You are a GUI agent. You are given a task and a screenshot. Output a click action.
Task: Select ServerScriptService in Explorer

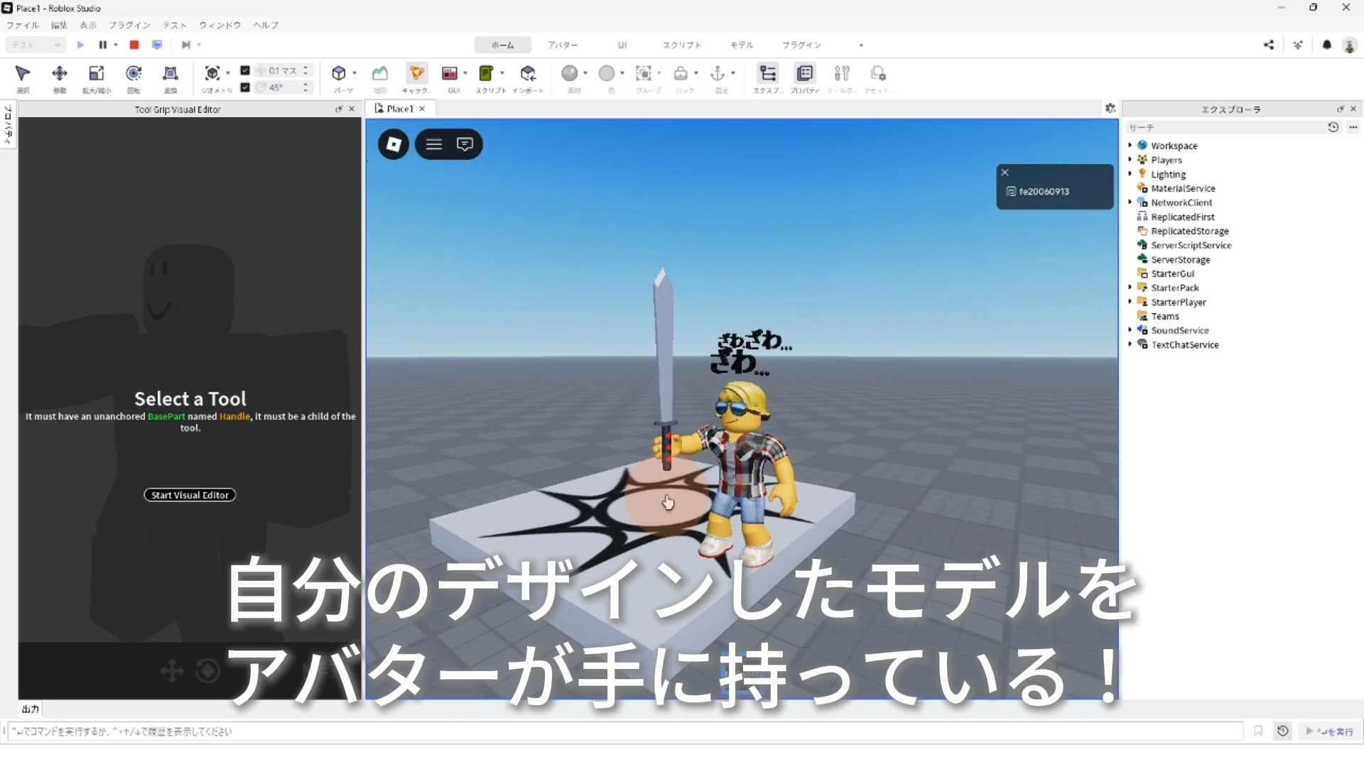click(x=1191, y=245)
